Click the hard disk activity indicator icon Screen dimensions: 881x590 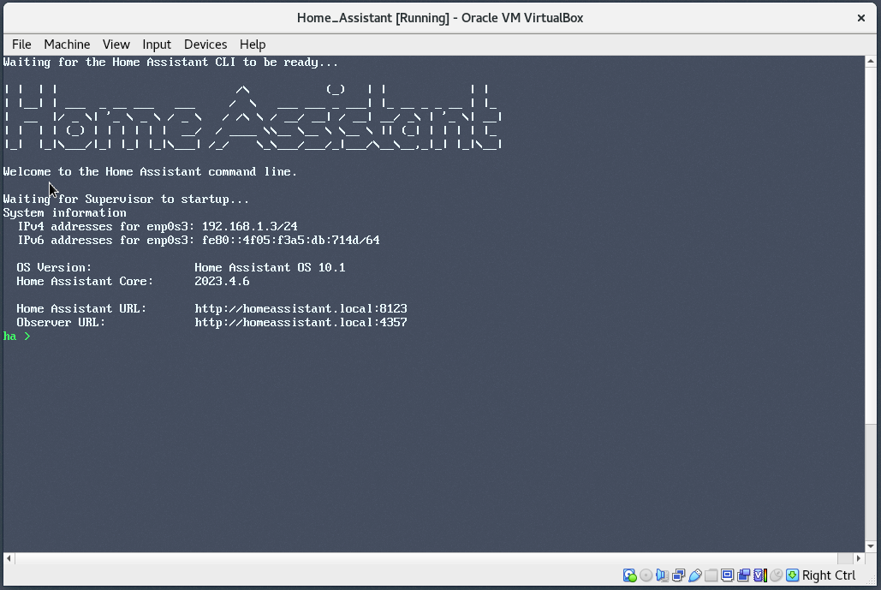click(x=630, y=575)
